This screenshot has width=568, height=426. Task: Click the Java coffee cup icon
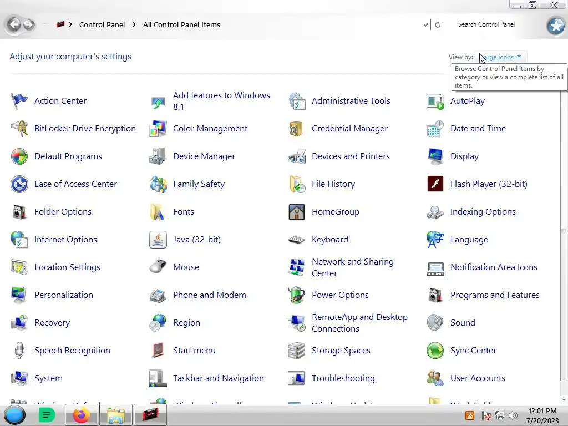[x=158, y=240]
